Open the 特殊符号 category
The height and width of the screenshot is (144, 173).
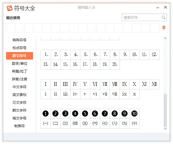coord(19,40)
